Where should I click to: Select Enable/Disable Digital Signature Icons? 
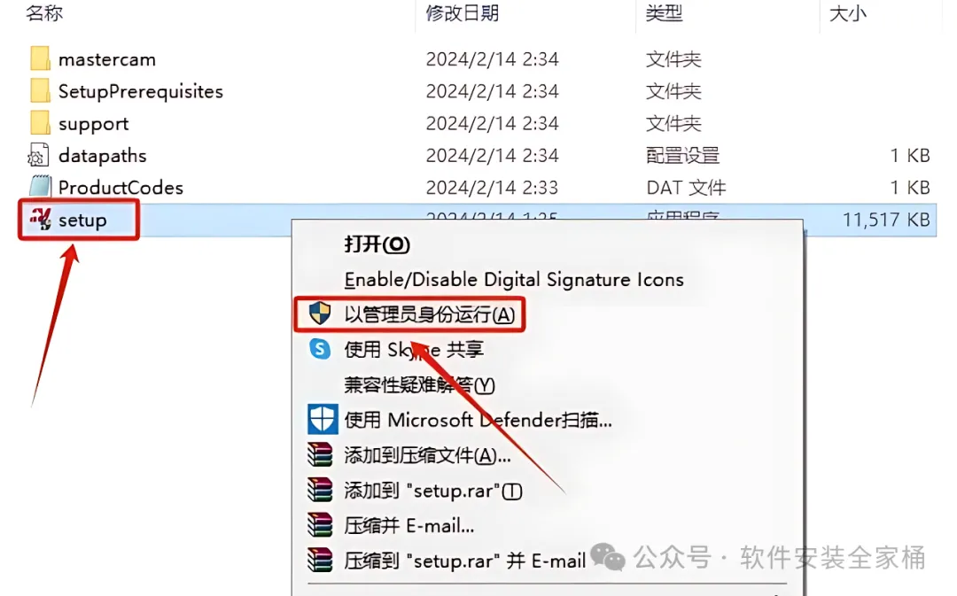(x=514, y=279)
